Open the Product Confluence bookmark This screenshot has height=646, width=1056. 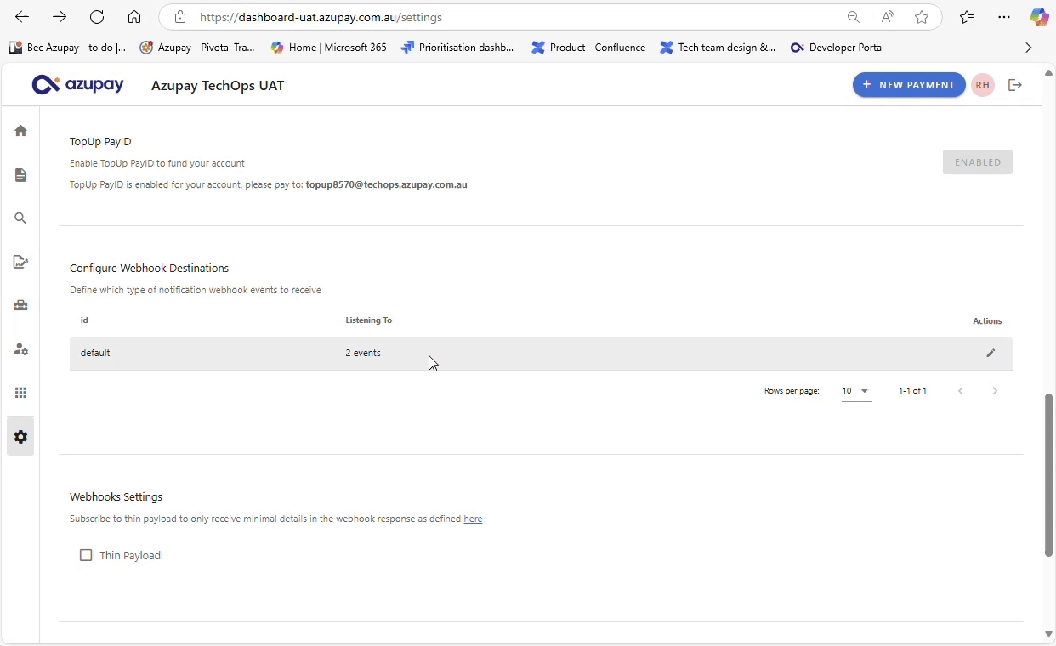pyautogui.click(x=588, y=48)
